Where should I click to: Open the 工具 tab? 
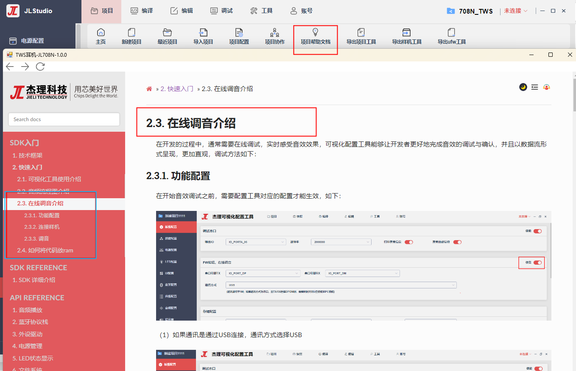pyautogui.click(x=261, y=11)
